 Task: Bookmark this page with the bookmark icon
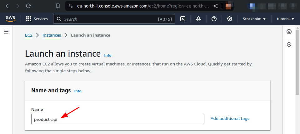[x=57, y=6]
